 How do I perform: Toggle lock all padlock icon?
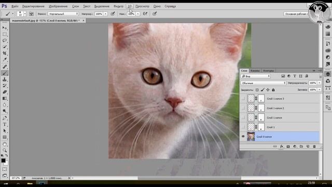(273, 90)
